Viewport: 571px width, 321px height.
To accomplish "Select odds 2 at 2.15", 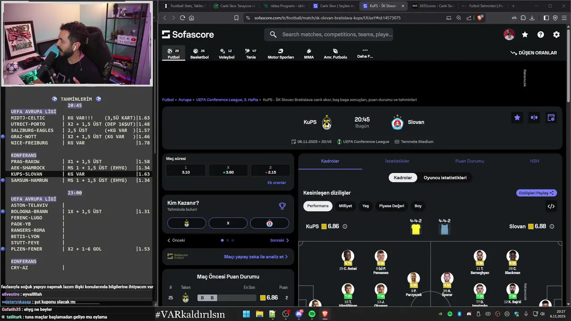I will (x=270, y=170).
